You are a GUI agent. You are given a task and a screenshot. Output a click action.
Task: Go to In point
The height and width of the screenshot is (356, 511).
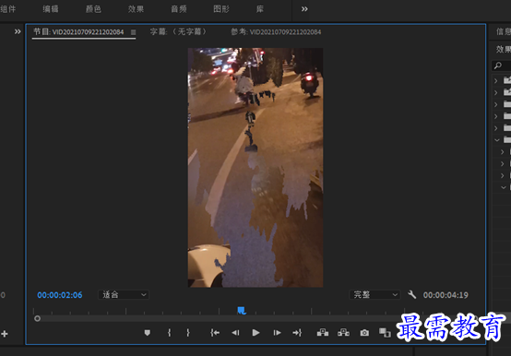point(215,333)
